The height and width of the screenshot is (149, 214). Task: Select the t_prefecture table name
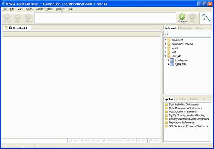click(x=181, y=60)
